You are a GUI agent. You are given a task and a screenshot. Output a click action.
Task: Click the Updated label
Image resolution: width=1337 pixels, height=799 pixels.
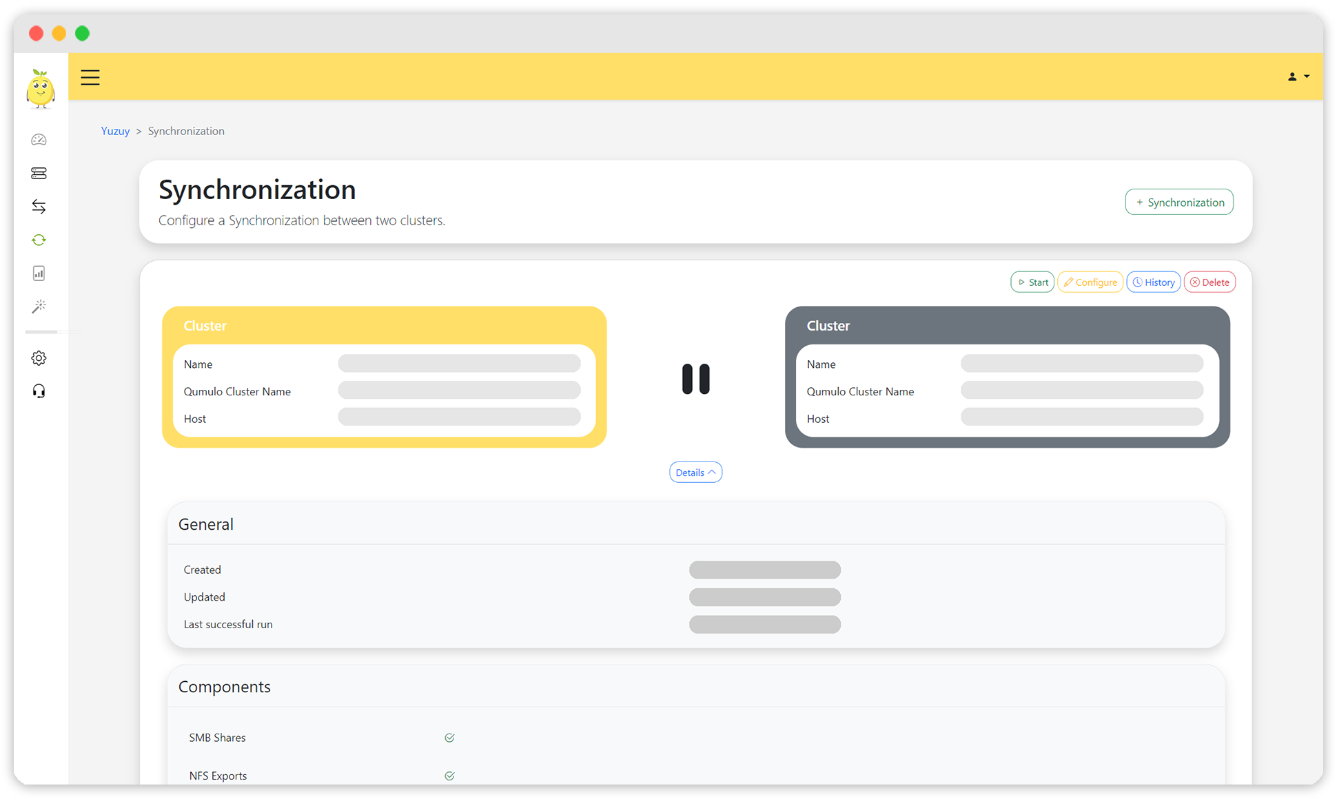(x=204, y=597)
